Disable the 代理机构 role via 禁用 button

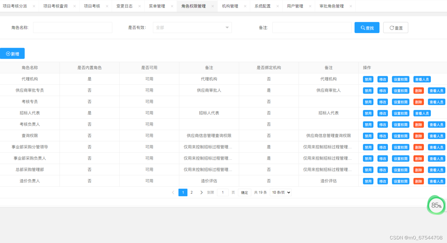pyautogui.click(x=368, y=79)
